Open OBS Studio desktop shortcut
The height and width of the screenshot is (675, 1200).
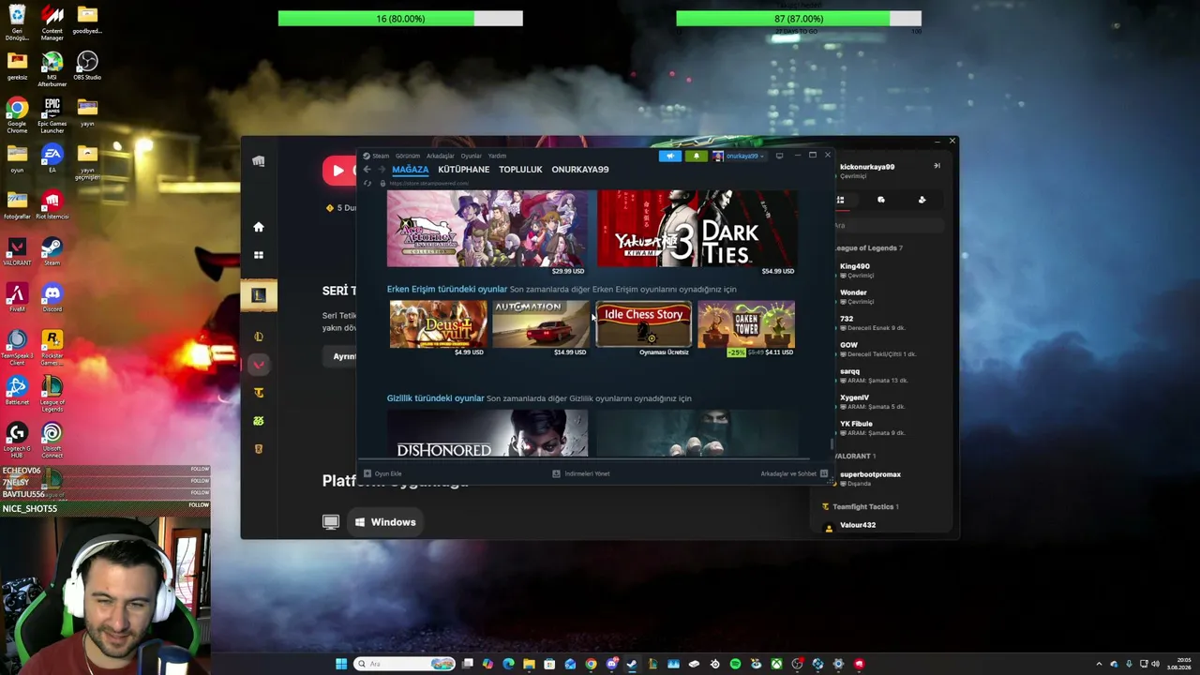(x=87, y=66)
